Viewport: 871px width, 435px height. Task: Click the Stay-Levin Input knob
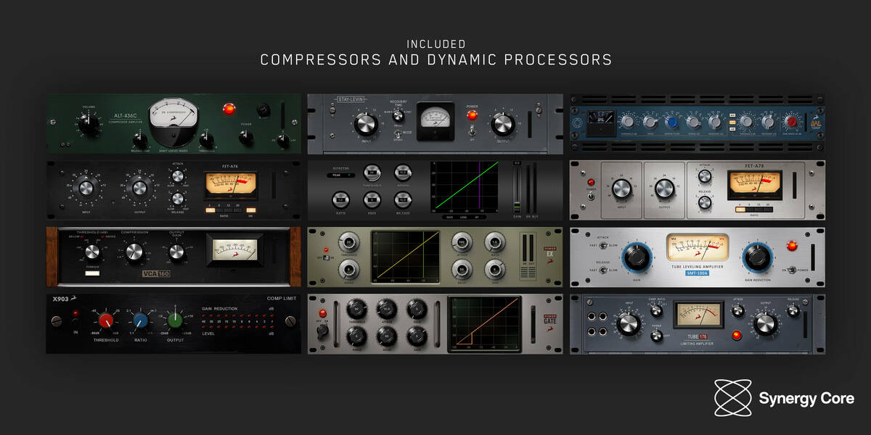pyautogui.click(x=365, y=125)
